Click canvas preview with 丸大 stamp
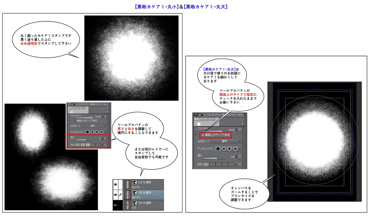 [315, 142]
